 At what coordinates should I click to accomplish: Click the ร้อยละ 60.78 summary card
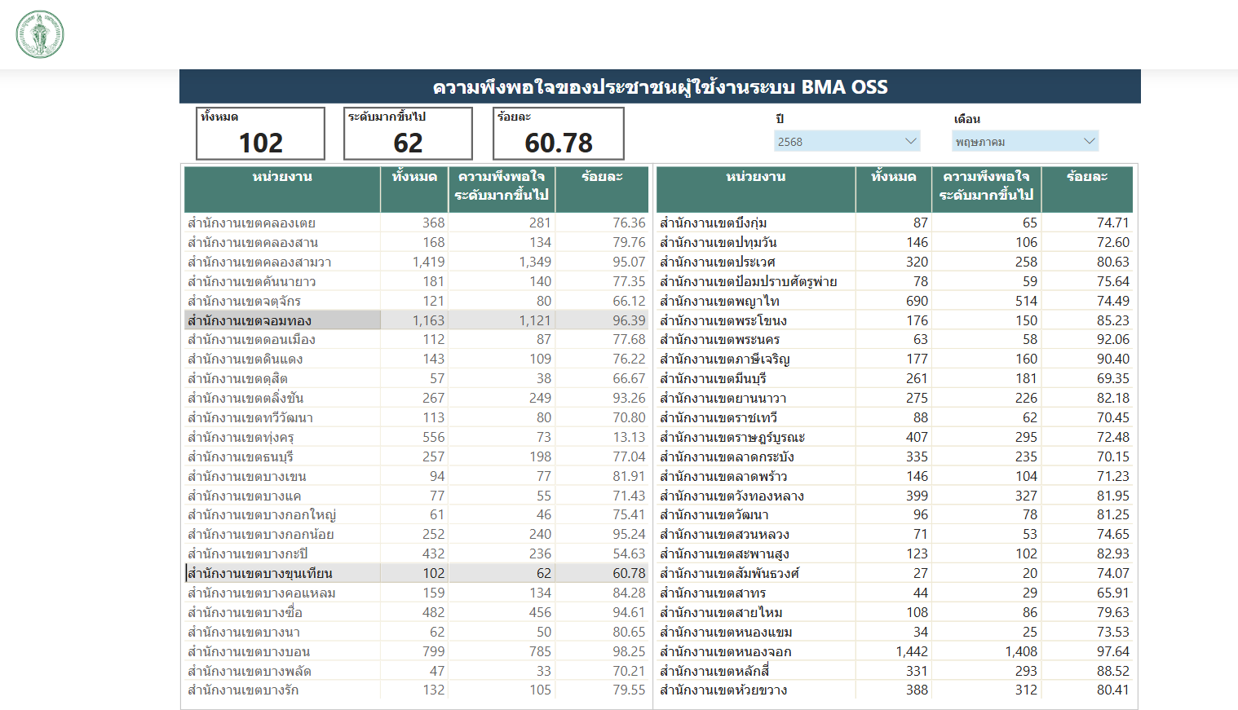[x=559, y=134]
